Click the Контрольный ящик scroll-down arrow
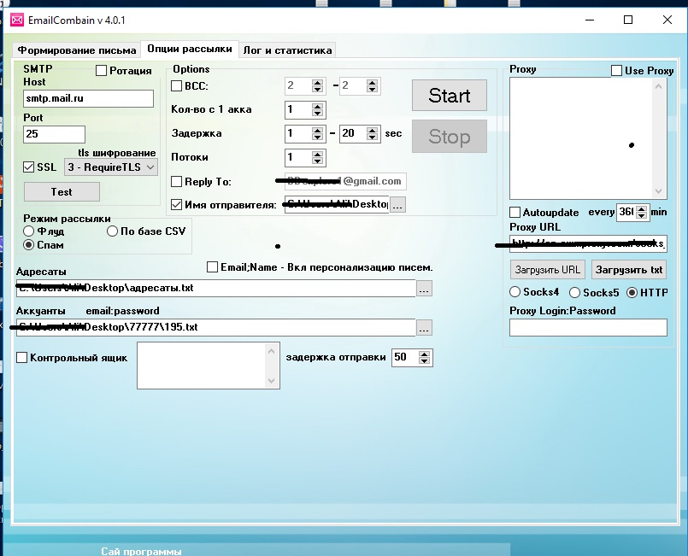 pyautogui.click(x=271, y=381)
